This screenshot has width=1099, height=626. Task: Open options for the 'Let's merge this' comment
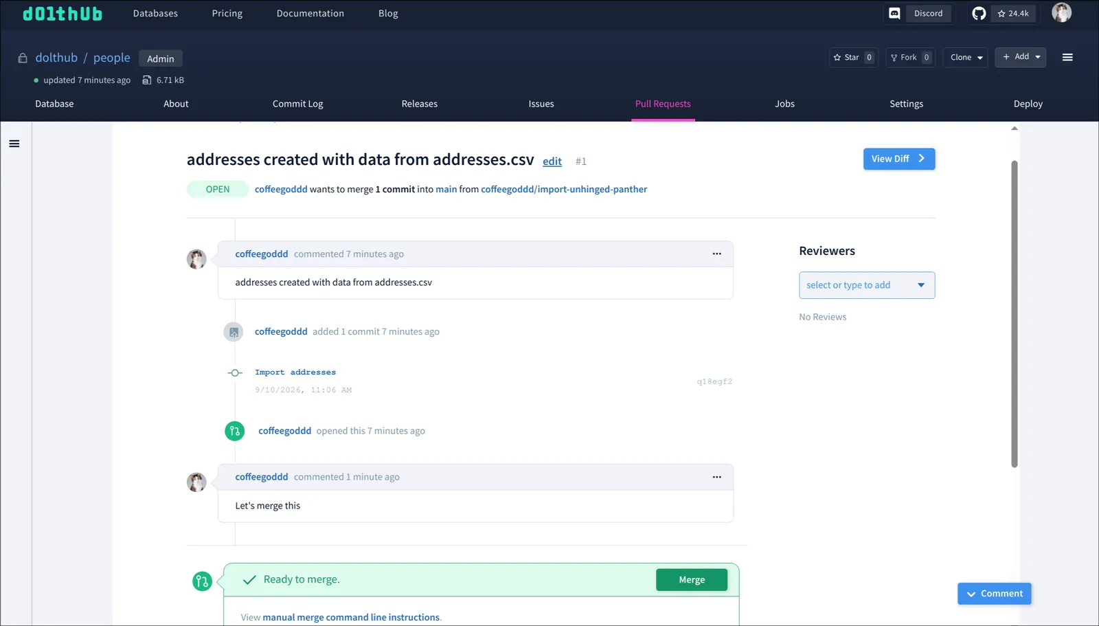(x=716, y=477)
